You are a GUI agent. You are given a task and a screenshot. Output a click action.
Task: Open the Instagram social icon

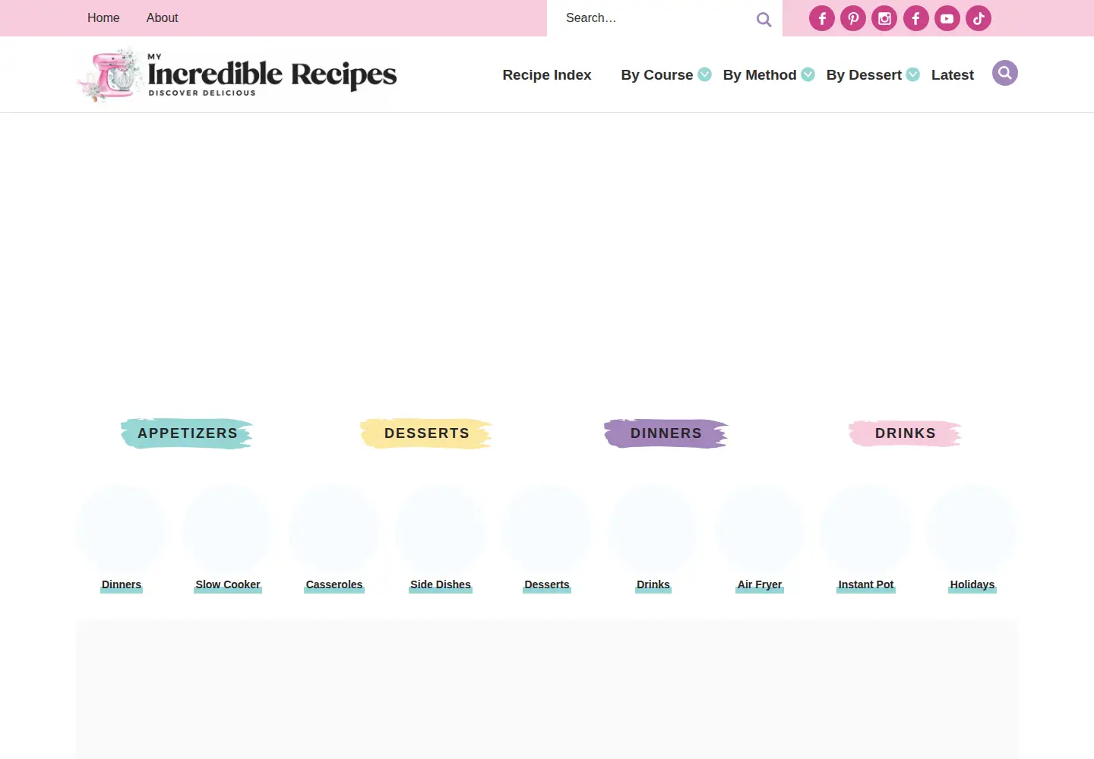(x=884, y=18)
